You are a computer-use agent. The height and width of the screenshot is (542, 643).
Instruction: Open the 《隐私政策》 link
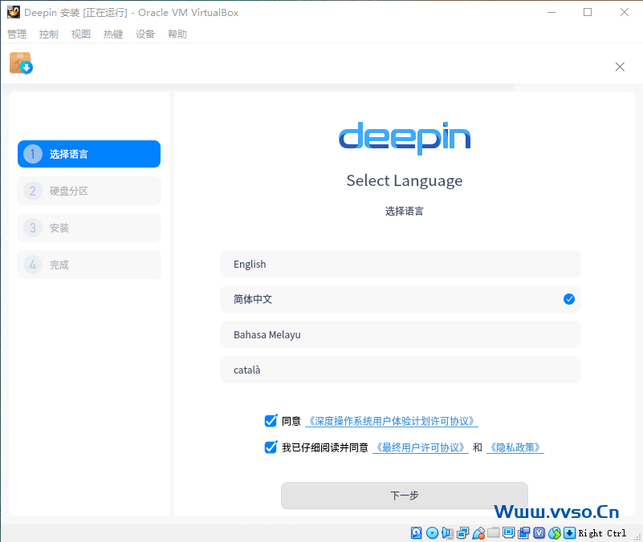click(x=515, y=448)
